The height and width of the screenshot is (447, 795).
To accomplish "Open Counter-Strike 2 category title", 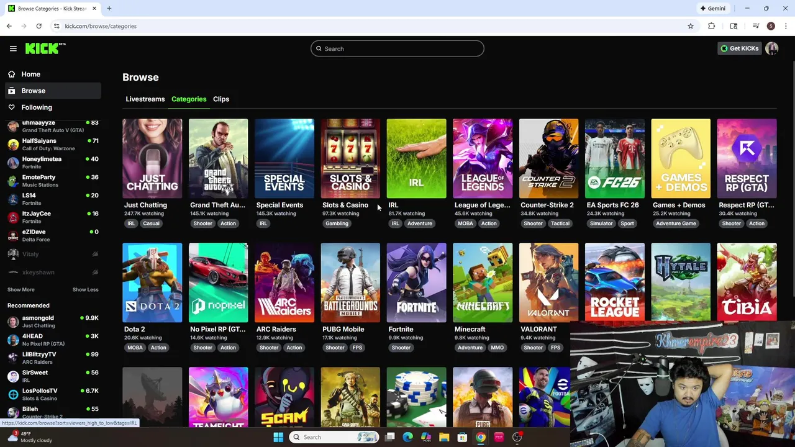I will tap(547, 205).
